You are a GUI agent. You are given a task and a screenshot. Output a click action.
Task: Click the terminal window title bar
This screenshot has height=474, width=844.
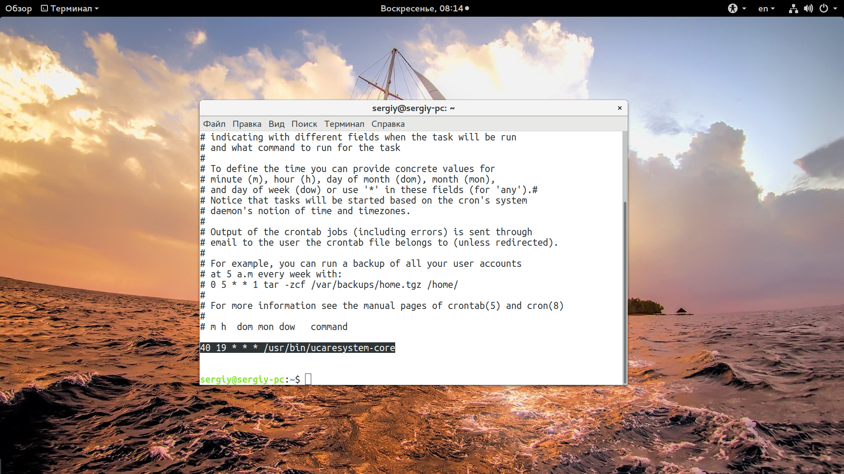(413, 108)
